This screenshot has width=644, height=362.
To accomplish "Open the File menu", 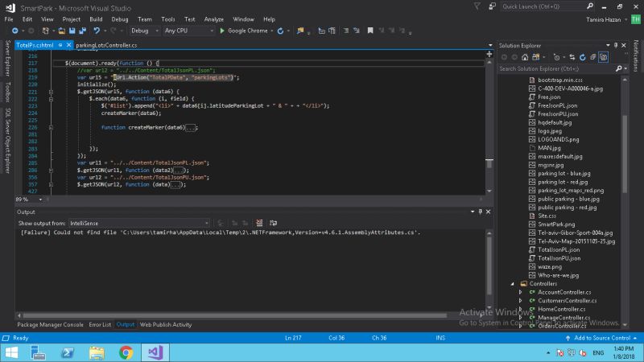I will click(9, 19).
